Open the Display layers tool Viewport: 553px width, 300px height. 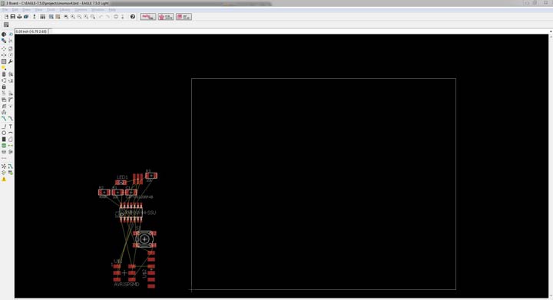coord(4,41)
